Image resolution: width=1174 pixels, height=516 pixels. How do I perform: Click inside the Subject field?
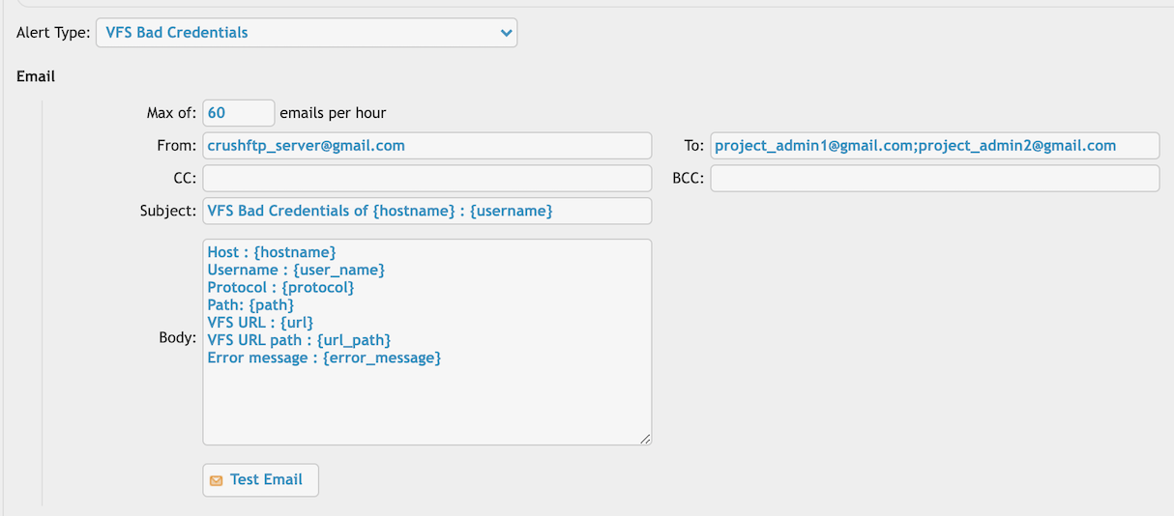pos(426,211)
